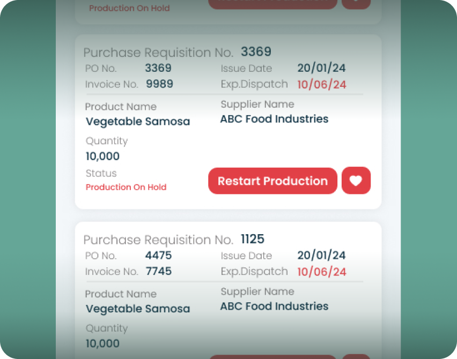Select Invoice No. 9989 value
The image size is (457, 359).
[x=159, y=84]
